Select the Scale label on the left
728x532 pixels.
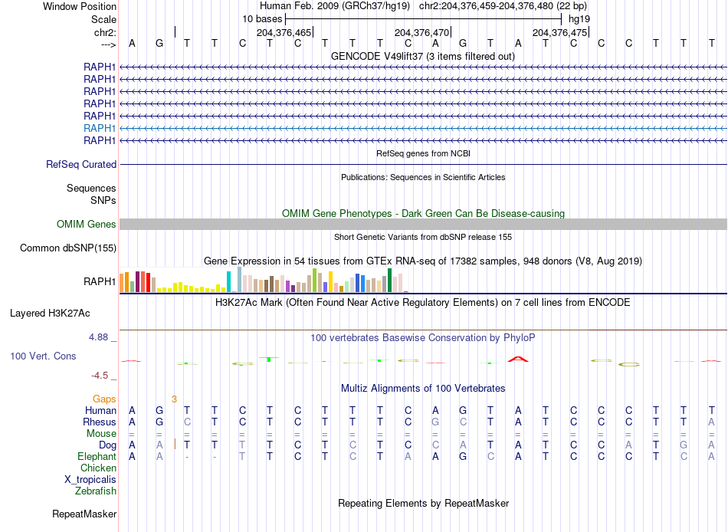tap(103, 19)
